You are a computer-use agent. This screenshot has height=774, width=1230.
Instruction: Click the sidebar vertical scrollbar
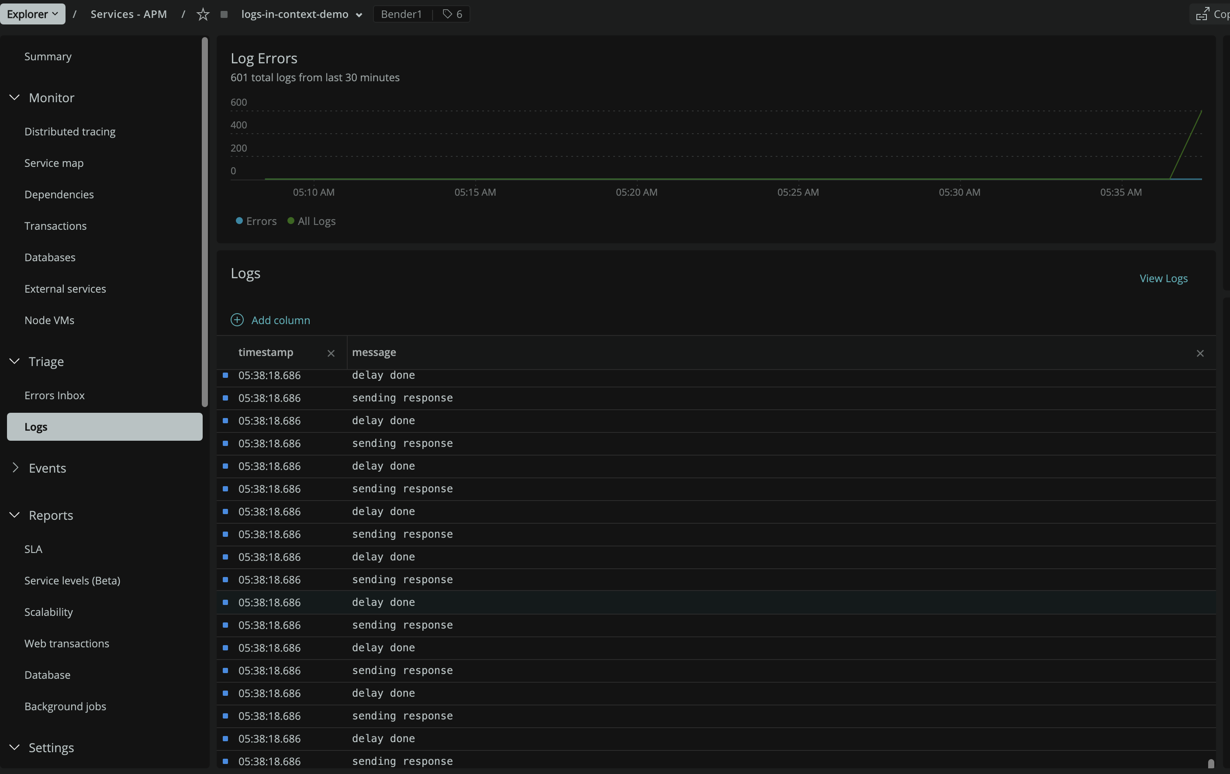205,222
